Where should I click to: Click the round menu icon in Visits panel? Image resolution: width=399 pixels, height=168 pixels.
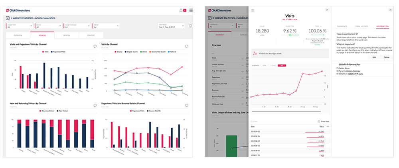pos(253,10)
